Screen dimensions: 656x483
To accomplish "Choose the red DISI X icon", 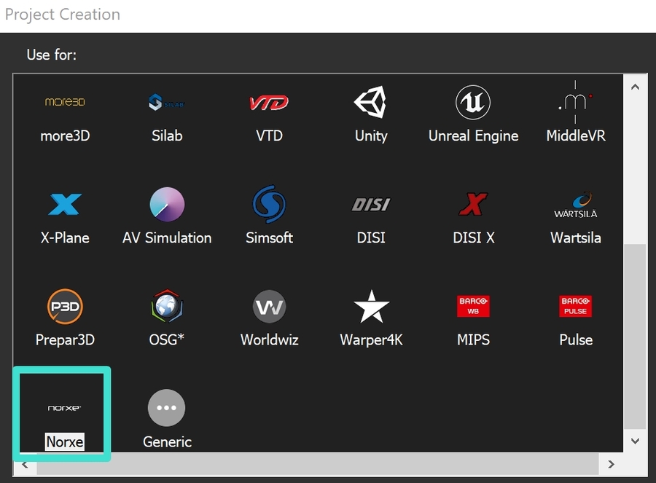I will [x=473, y=205].
